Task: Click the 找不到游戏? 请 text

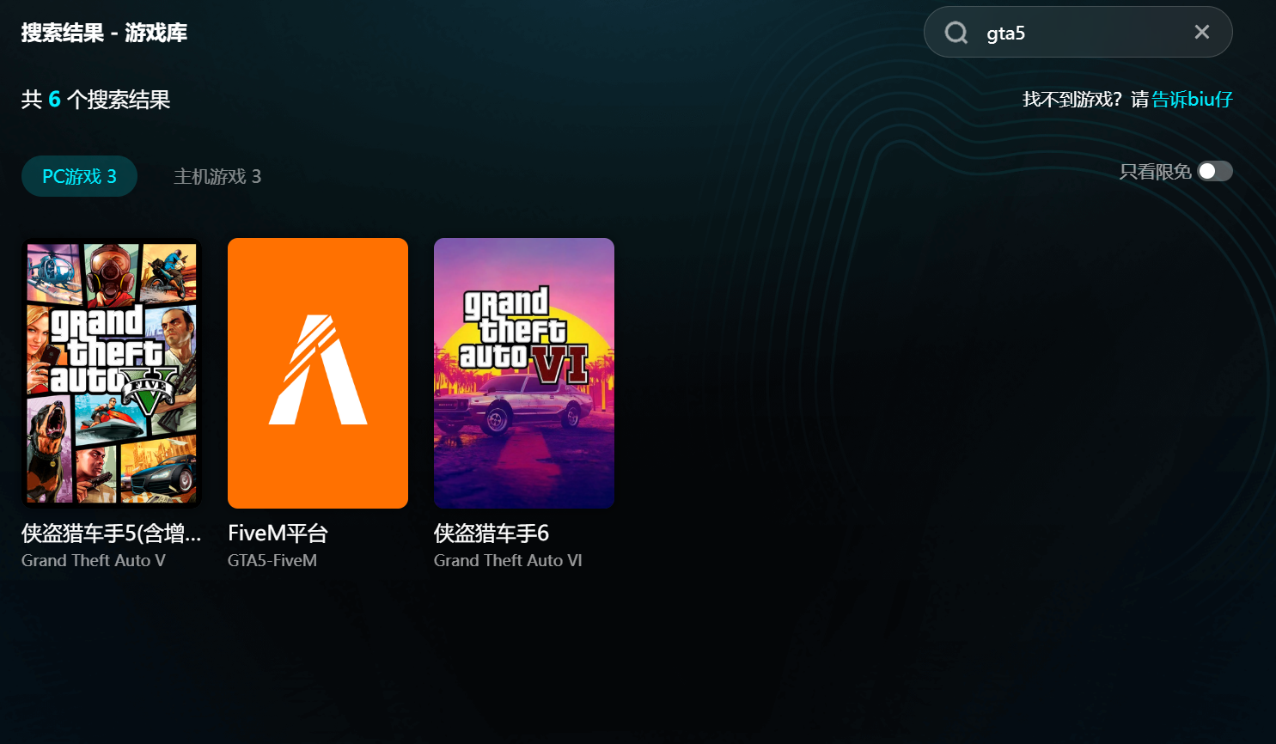Action: (1085, 100)
